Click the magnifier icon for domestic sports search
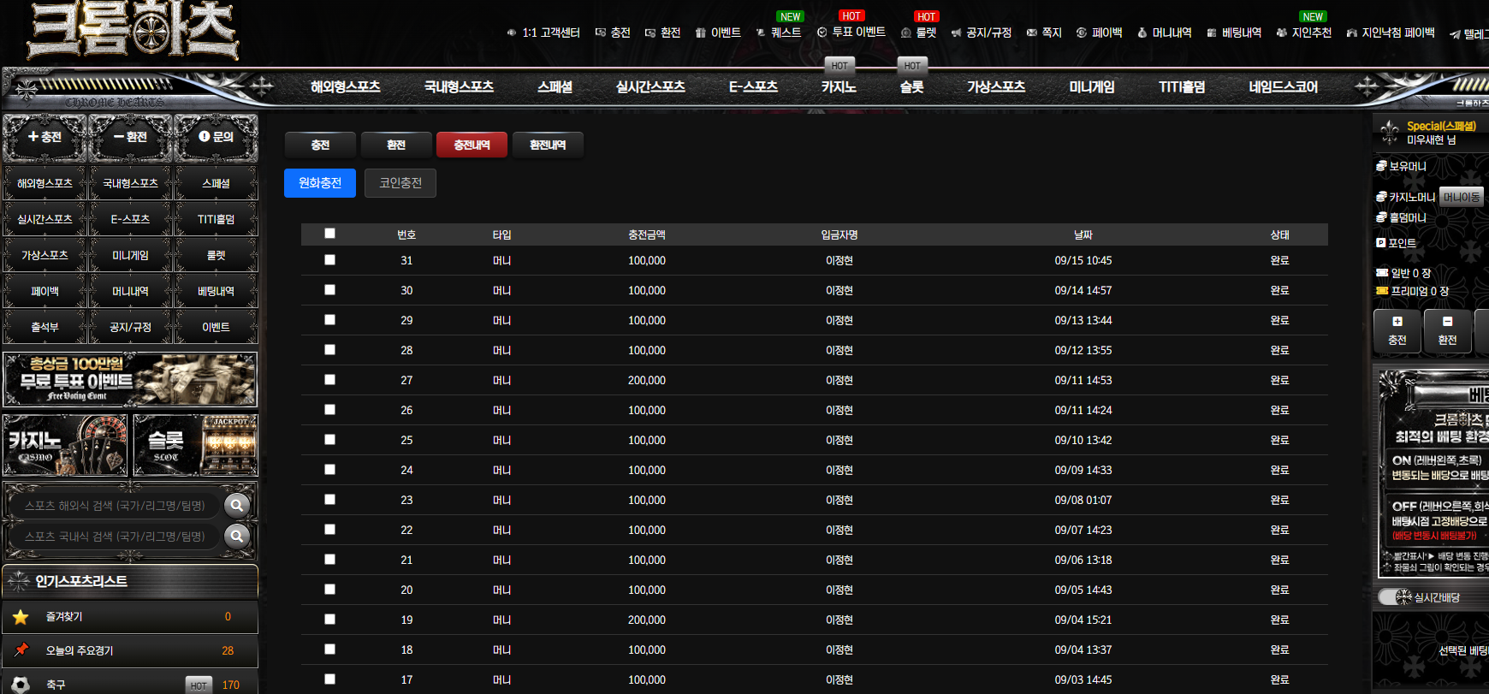Viewport: 1489px width, 694px height. point(236,537)
